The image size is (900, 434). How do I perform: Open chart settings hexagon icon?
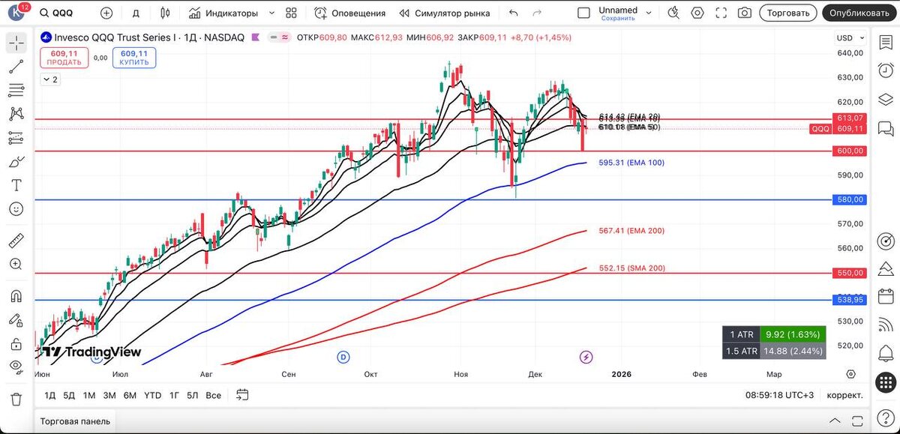[697, 13]
